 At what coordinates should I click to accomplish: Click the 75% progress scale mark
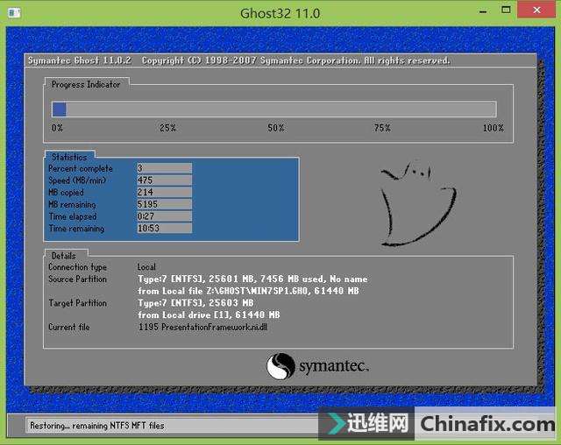click(x=382, y=128)
